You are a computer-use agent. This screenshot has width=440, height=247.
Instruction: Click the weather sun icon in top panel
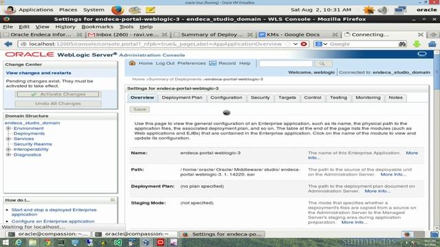coord(368,10)
